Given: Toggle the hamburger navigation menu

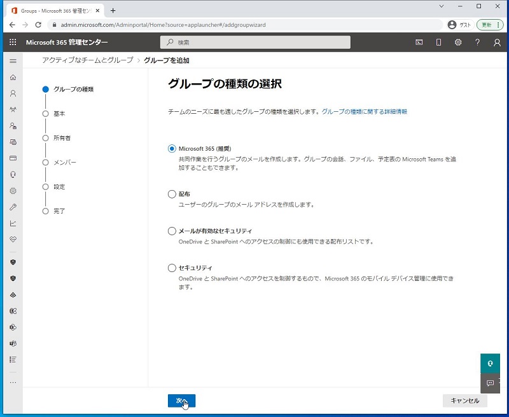Looking at the screenshot, I should coord(13,61).
